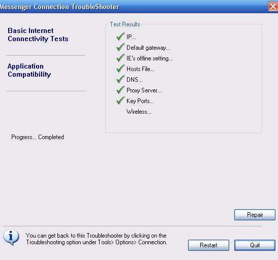
Task: Select the Application Compatibility heading
Action: point(29,70)
